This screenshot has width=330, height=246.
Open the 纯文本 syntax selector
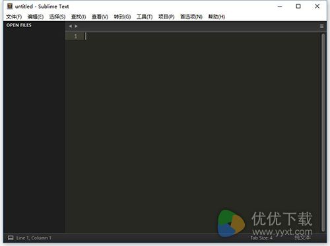(x=302, y=237)
